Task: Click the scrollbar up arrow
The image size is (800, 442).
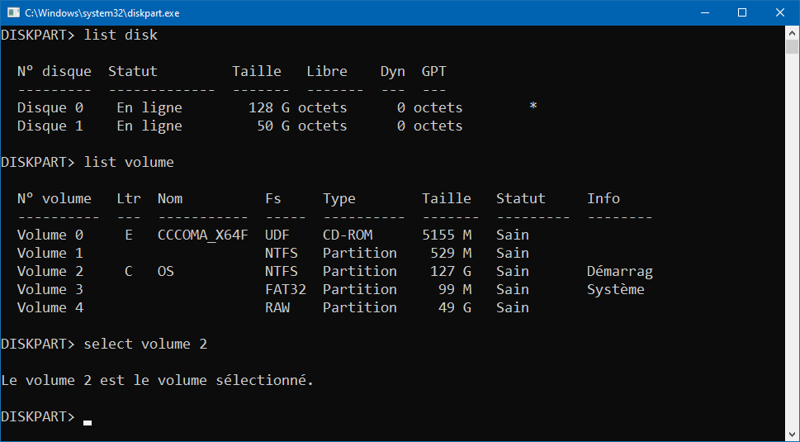Action: pyautogui.click(x=792, y=33)
